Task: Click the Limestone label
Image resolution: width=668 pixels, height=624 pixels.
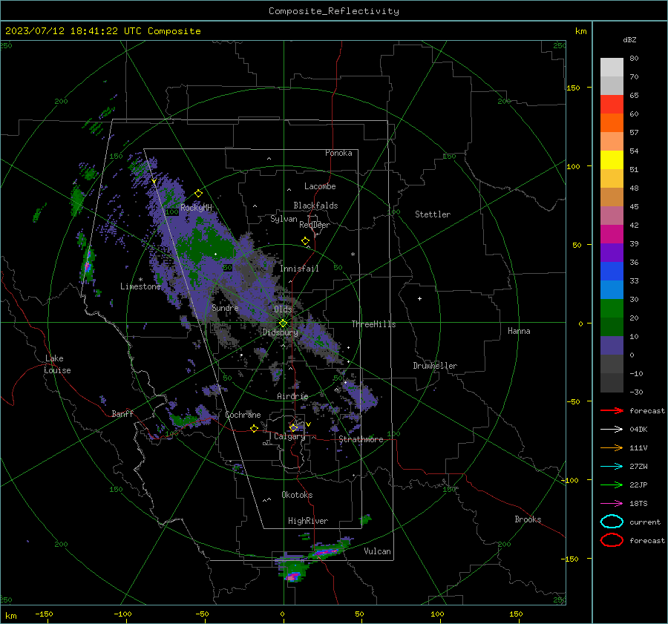Action: (140, 286)
